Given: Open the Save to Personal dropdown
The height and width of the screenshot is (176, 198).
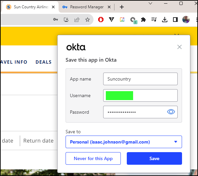Looking at the screenshot, I should pos(124,142).
